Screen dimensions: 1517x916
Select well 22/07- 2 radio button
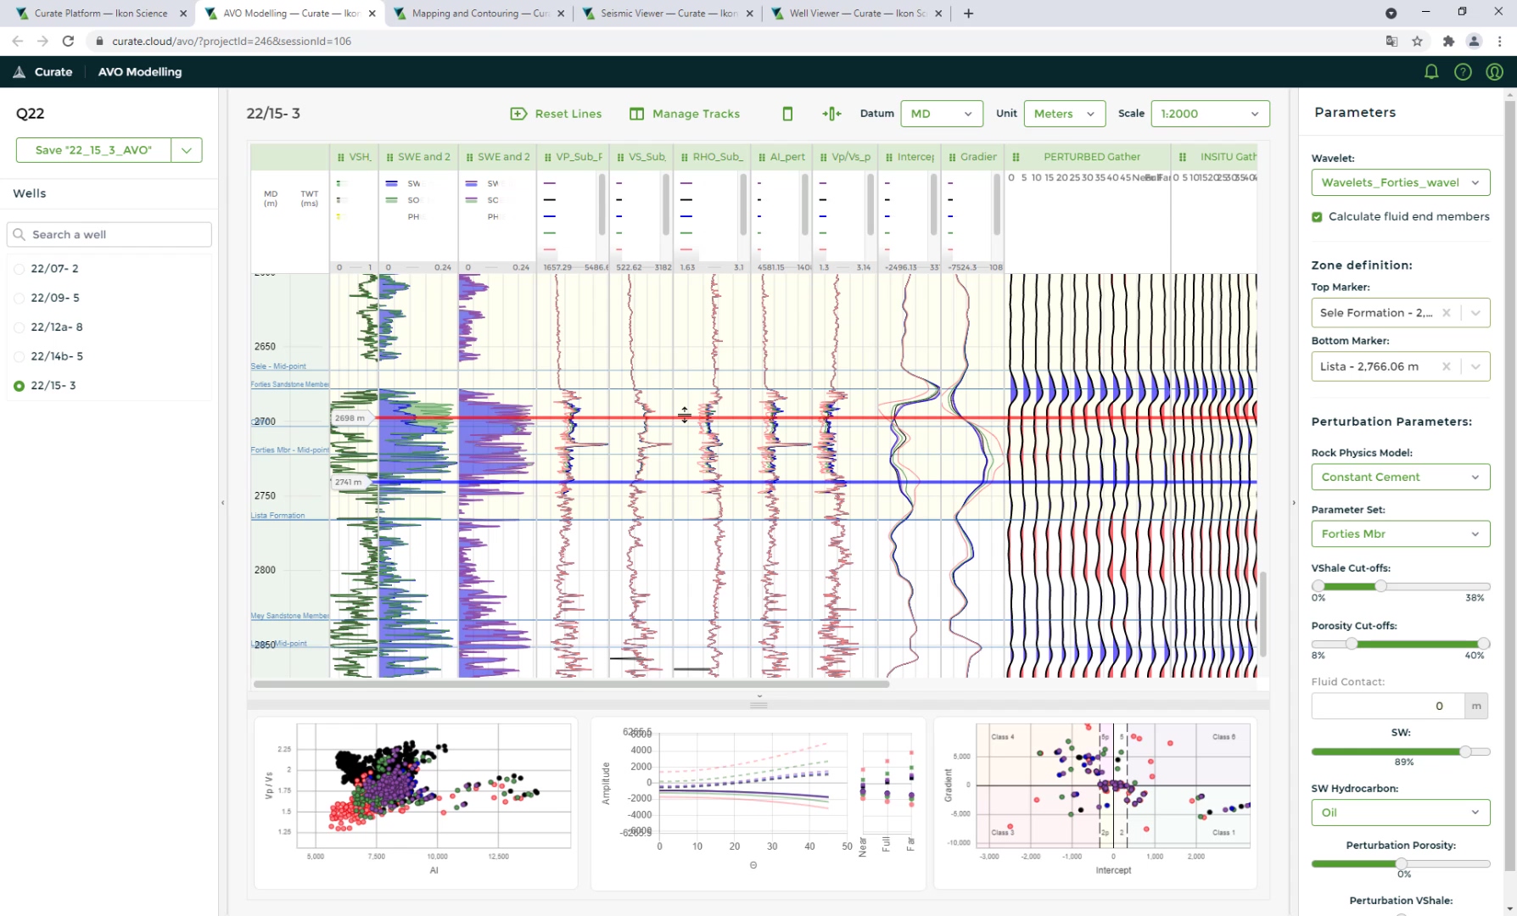tap(20, 269)
